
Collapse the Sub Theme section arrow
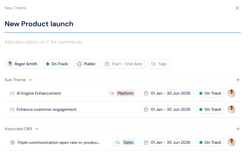pyautogui.click(x=31, y=80)
